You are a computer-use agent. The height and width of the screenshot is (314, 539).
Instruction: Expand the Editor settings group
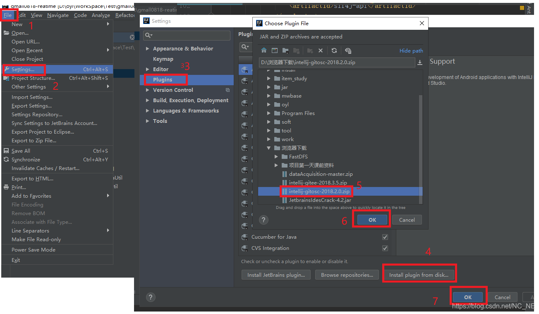[x=148, y=69]
